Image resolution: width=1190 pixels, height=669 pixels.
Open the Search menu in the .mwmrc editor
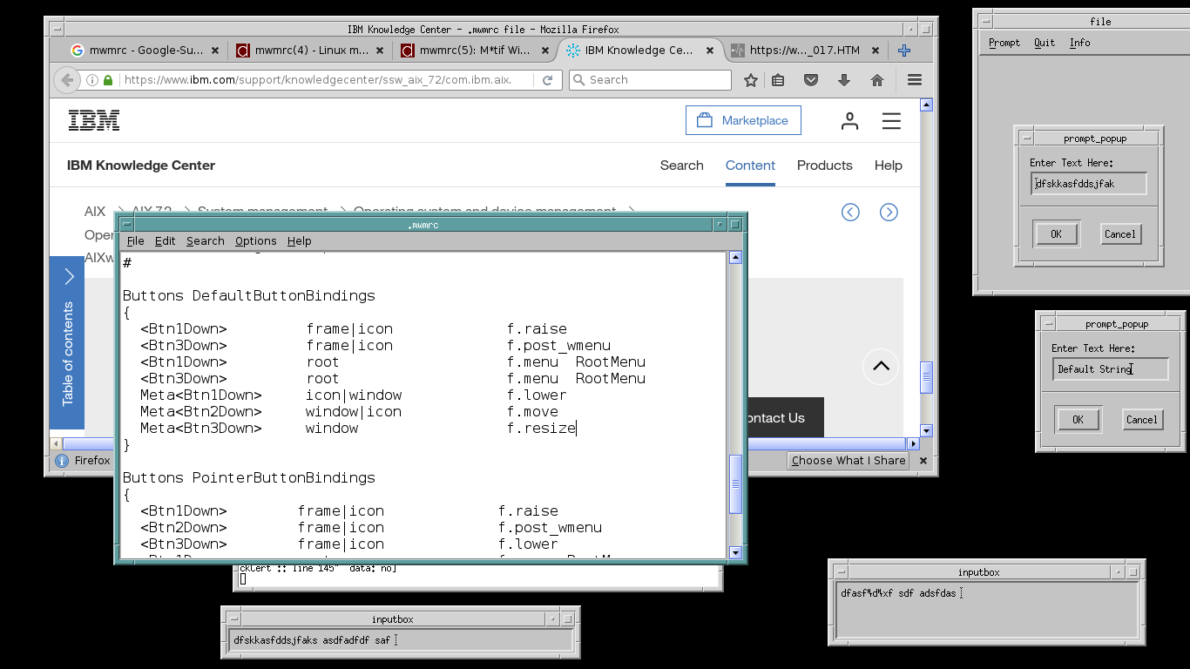(x=205, y=241)
